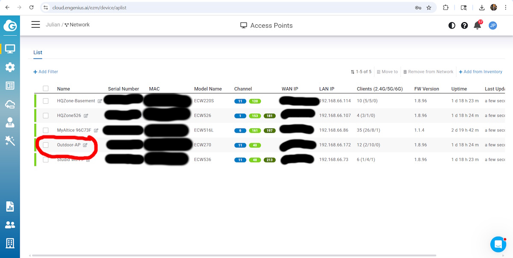Open the HQZone526 access point name
Image resolution: width=513 pixels, height=258 pixels.
click(69, 116)
